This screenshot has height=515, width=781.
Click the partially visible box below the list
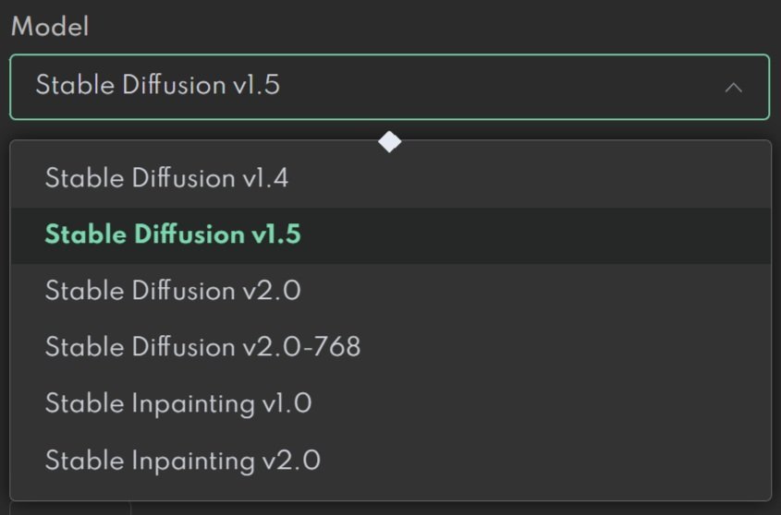(x=70, y=509)
